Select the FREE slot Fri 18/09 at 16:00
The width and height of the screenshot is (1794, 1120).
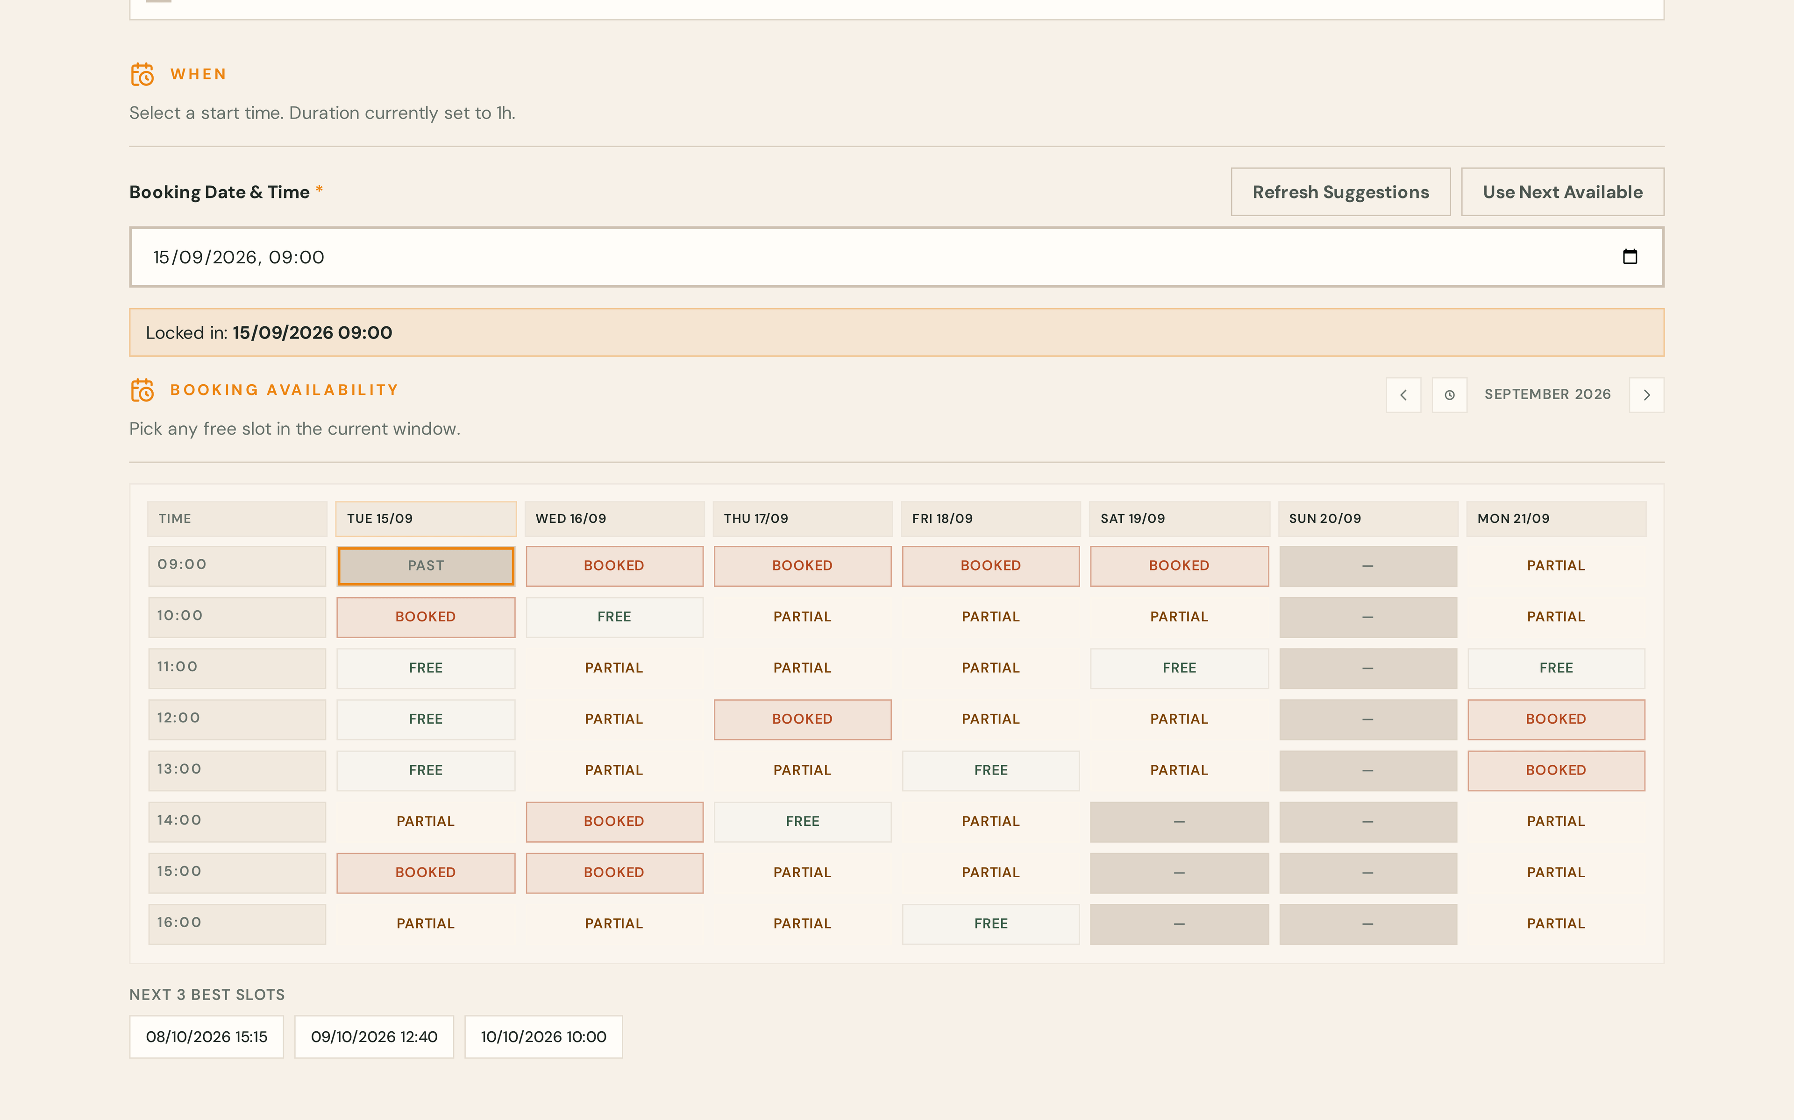tap(991, 924)
